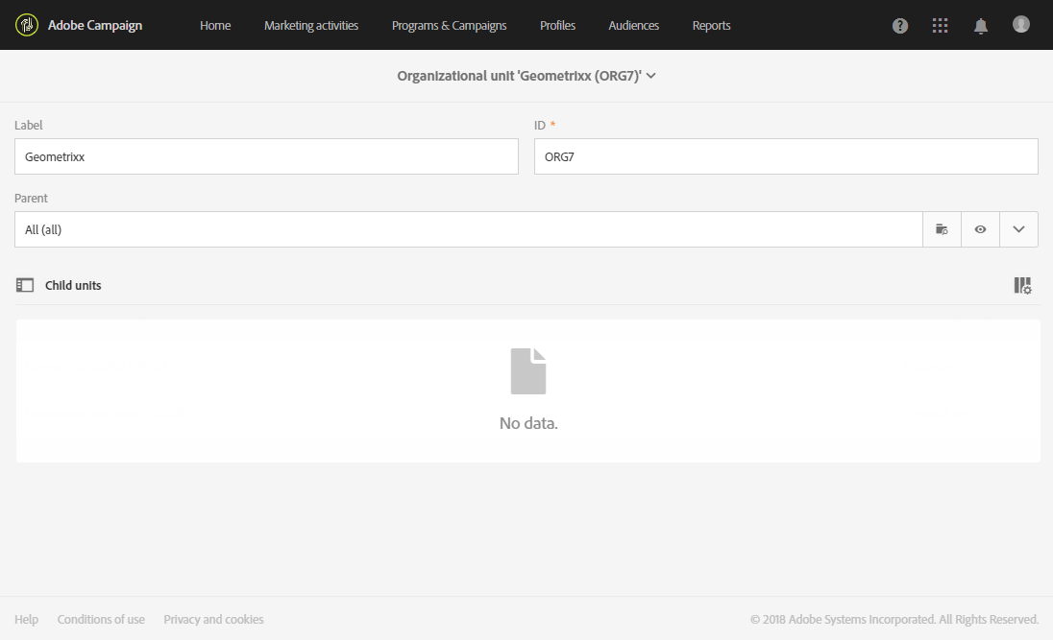This screenshot has height=640, width=1053.
Task: Open Child units column configuration icon
Action: coord(1023,286)
